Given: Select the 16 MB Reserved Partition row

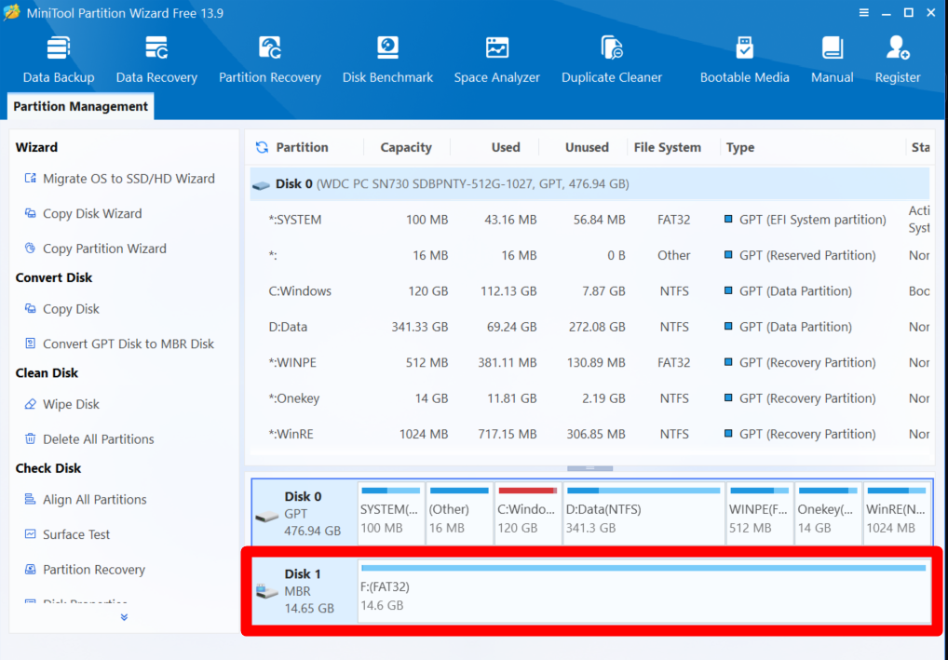Looking at the screenshot, I should 589,255.
